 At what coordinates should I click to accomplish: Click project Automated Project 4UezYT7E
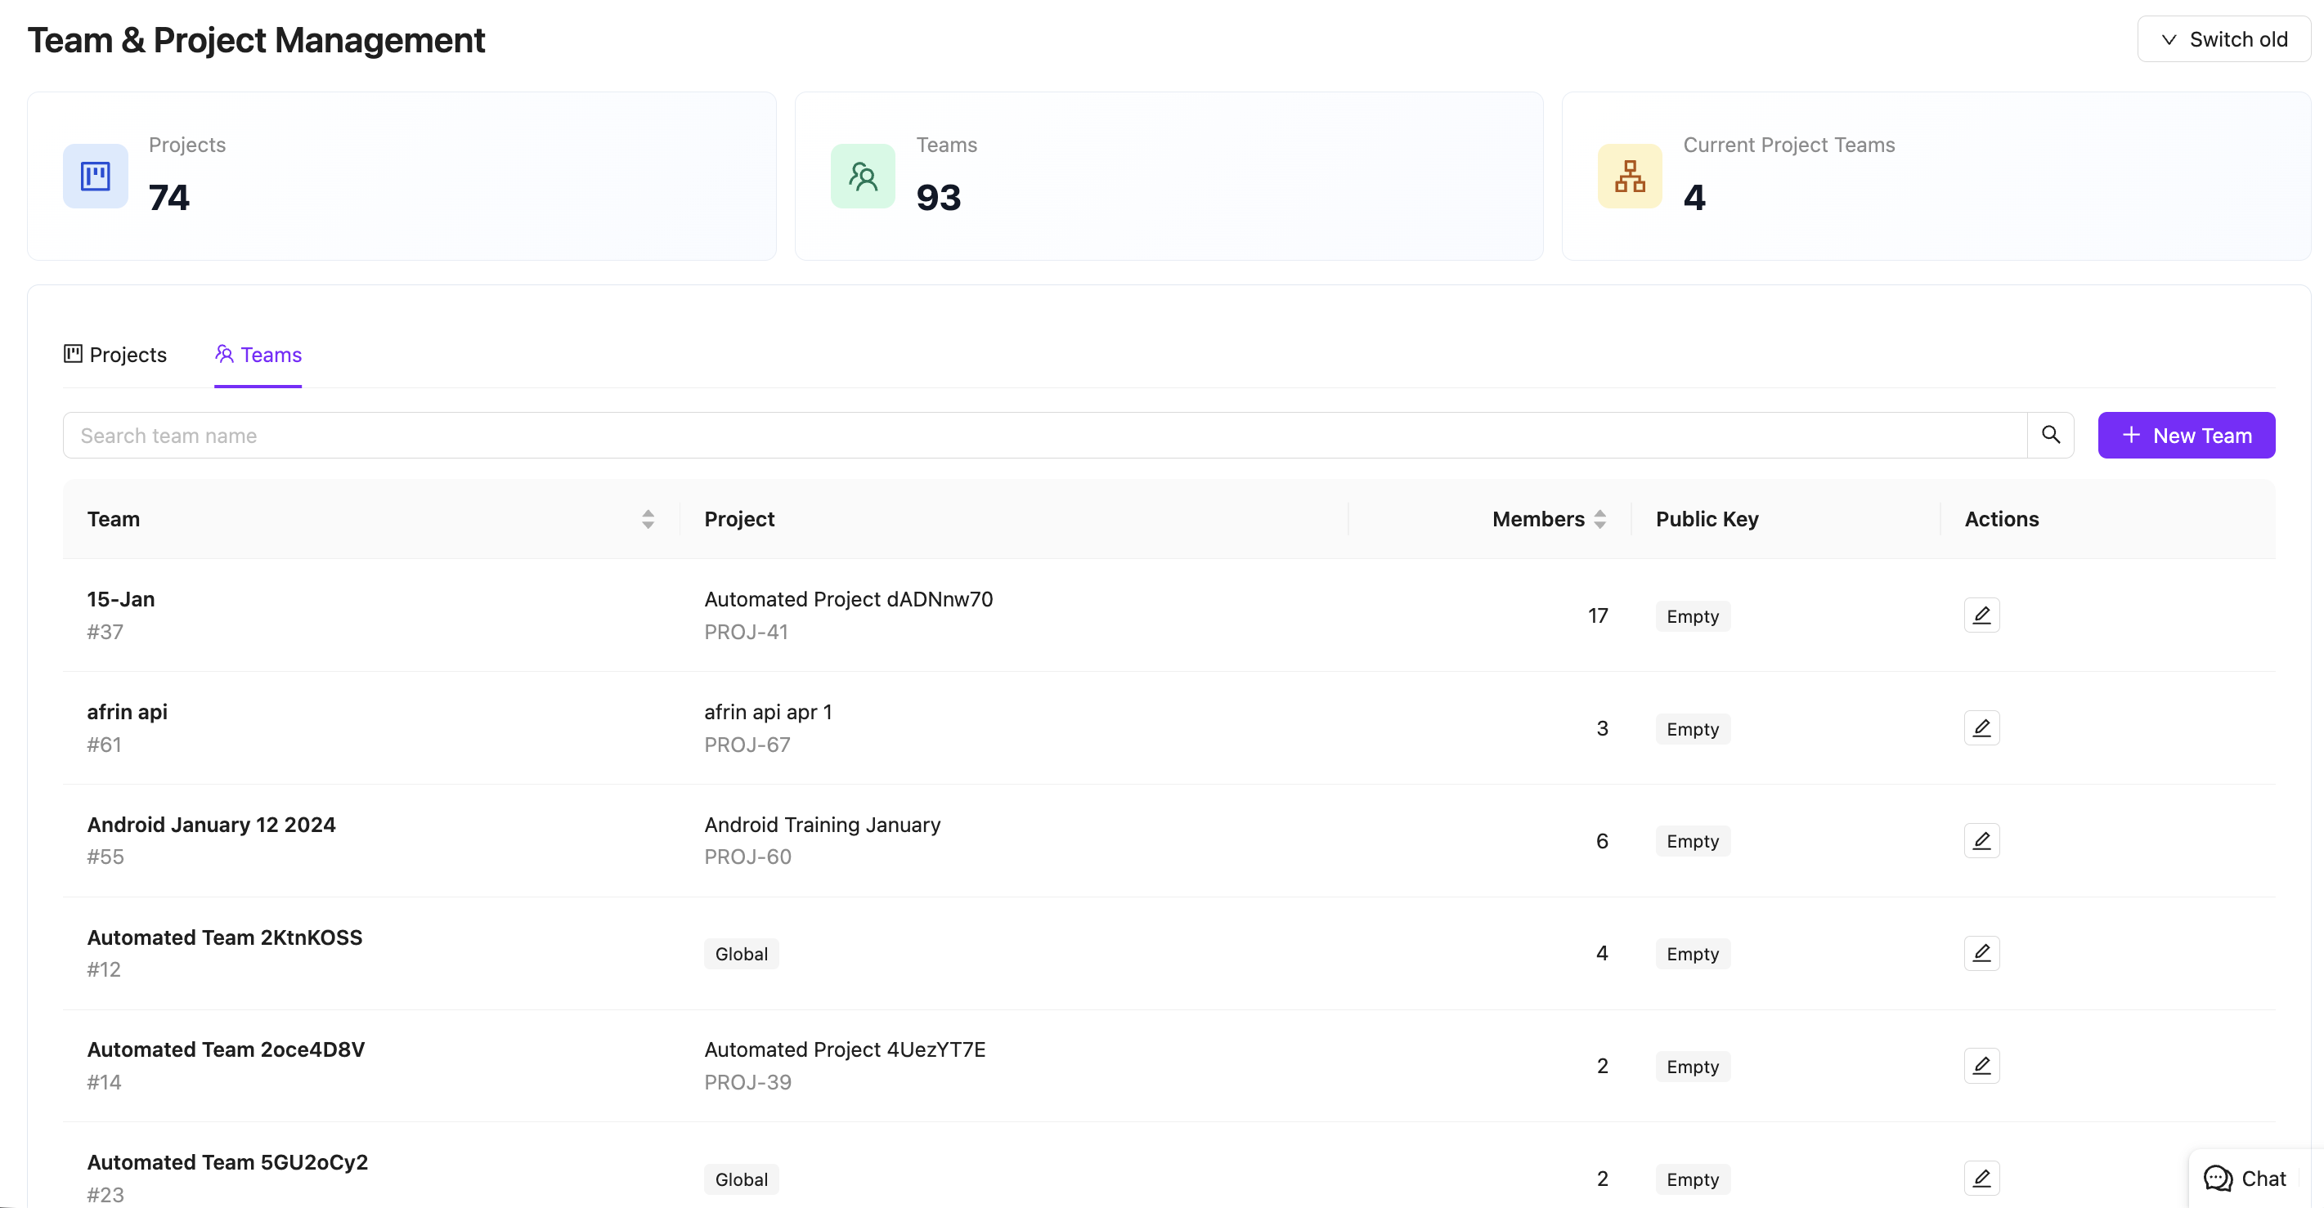point(845,1049)
